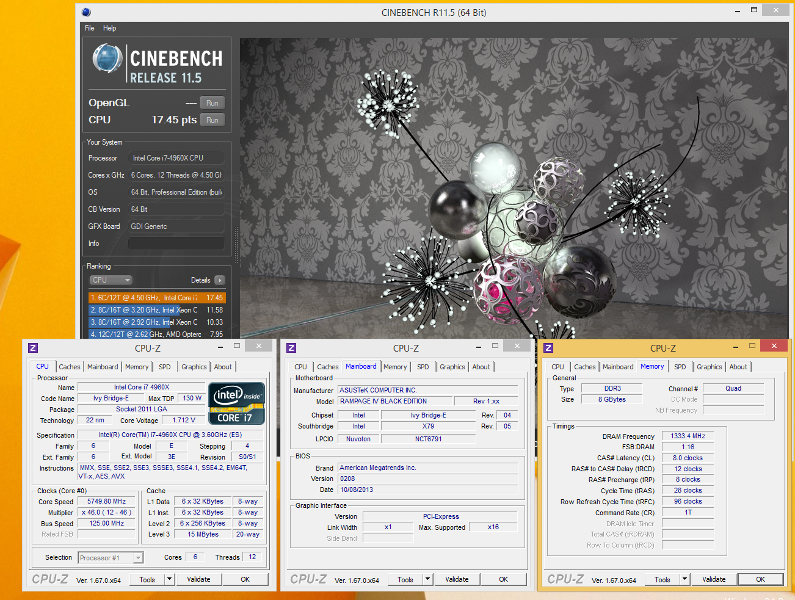
Task: Select ranking row 12C/12T AMD Opteron
Action: (157, 334)
